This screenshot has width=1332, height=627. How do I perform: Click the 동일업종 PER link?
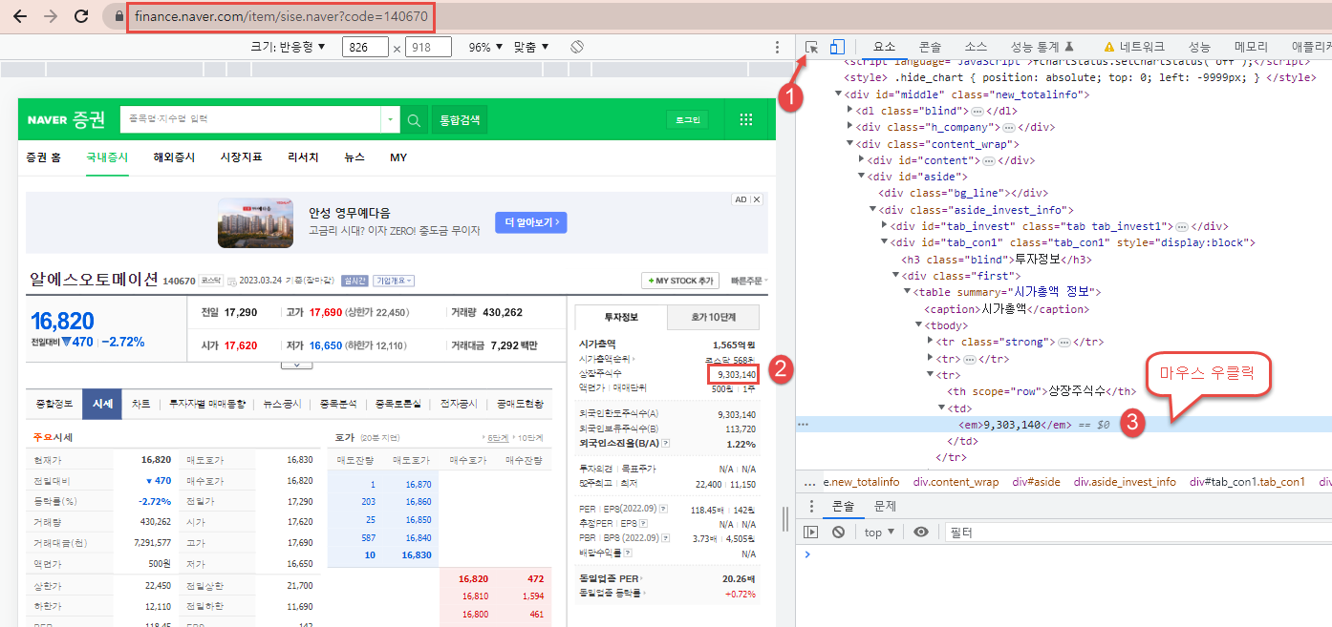click(611, 578)
